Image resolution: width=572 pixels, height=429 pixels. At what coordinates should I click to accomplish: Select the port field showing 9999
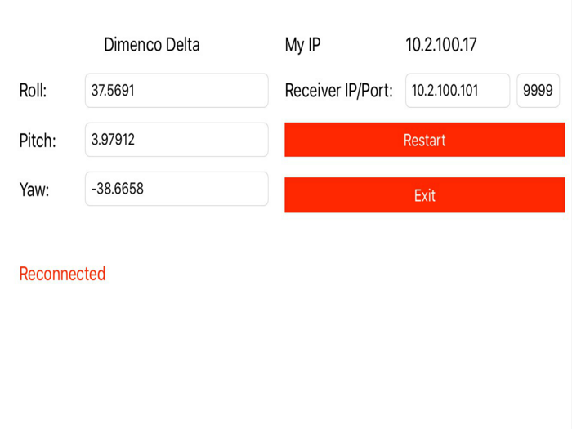click(538, 91)
